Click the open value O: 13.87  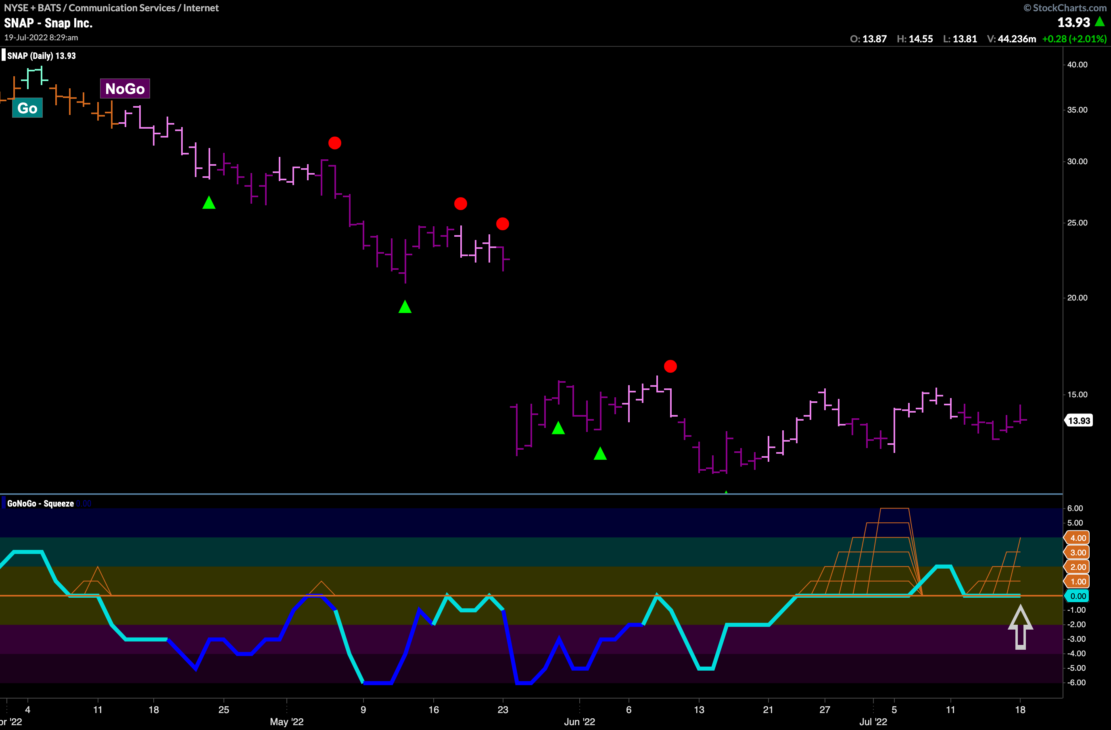click(x=868, y=39)
